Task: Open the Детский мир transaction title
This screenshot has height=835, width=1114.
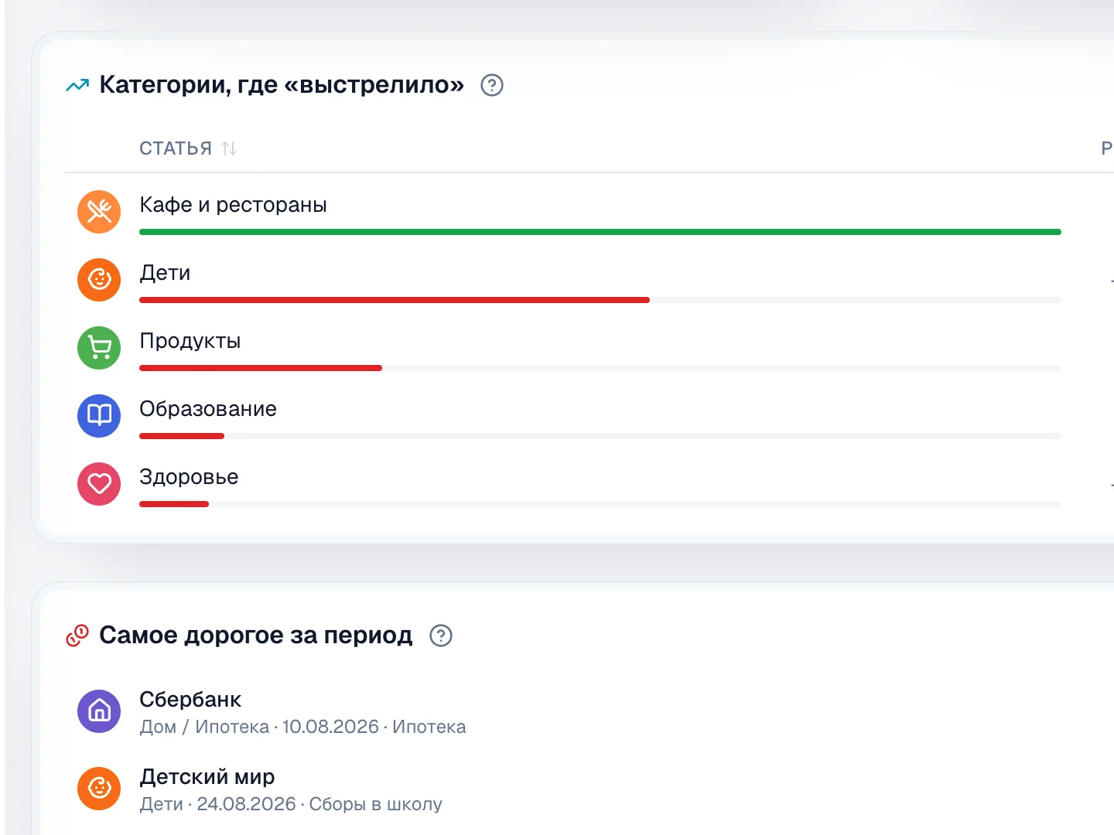Action: (x=207, y=777)
